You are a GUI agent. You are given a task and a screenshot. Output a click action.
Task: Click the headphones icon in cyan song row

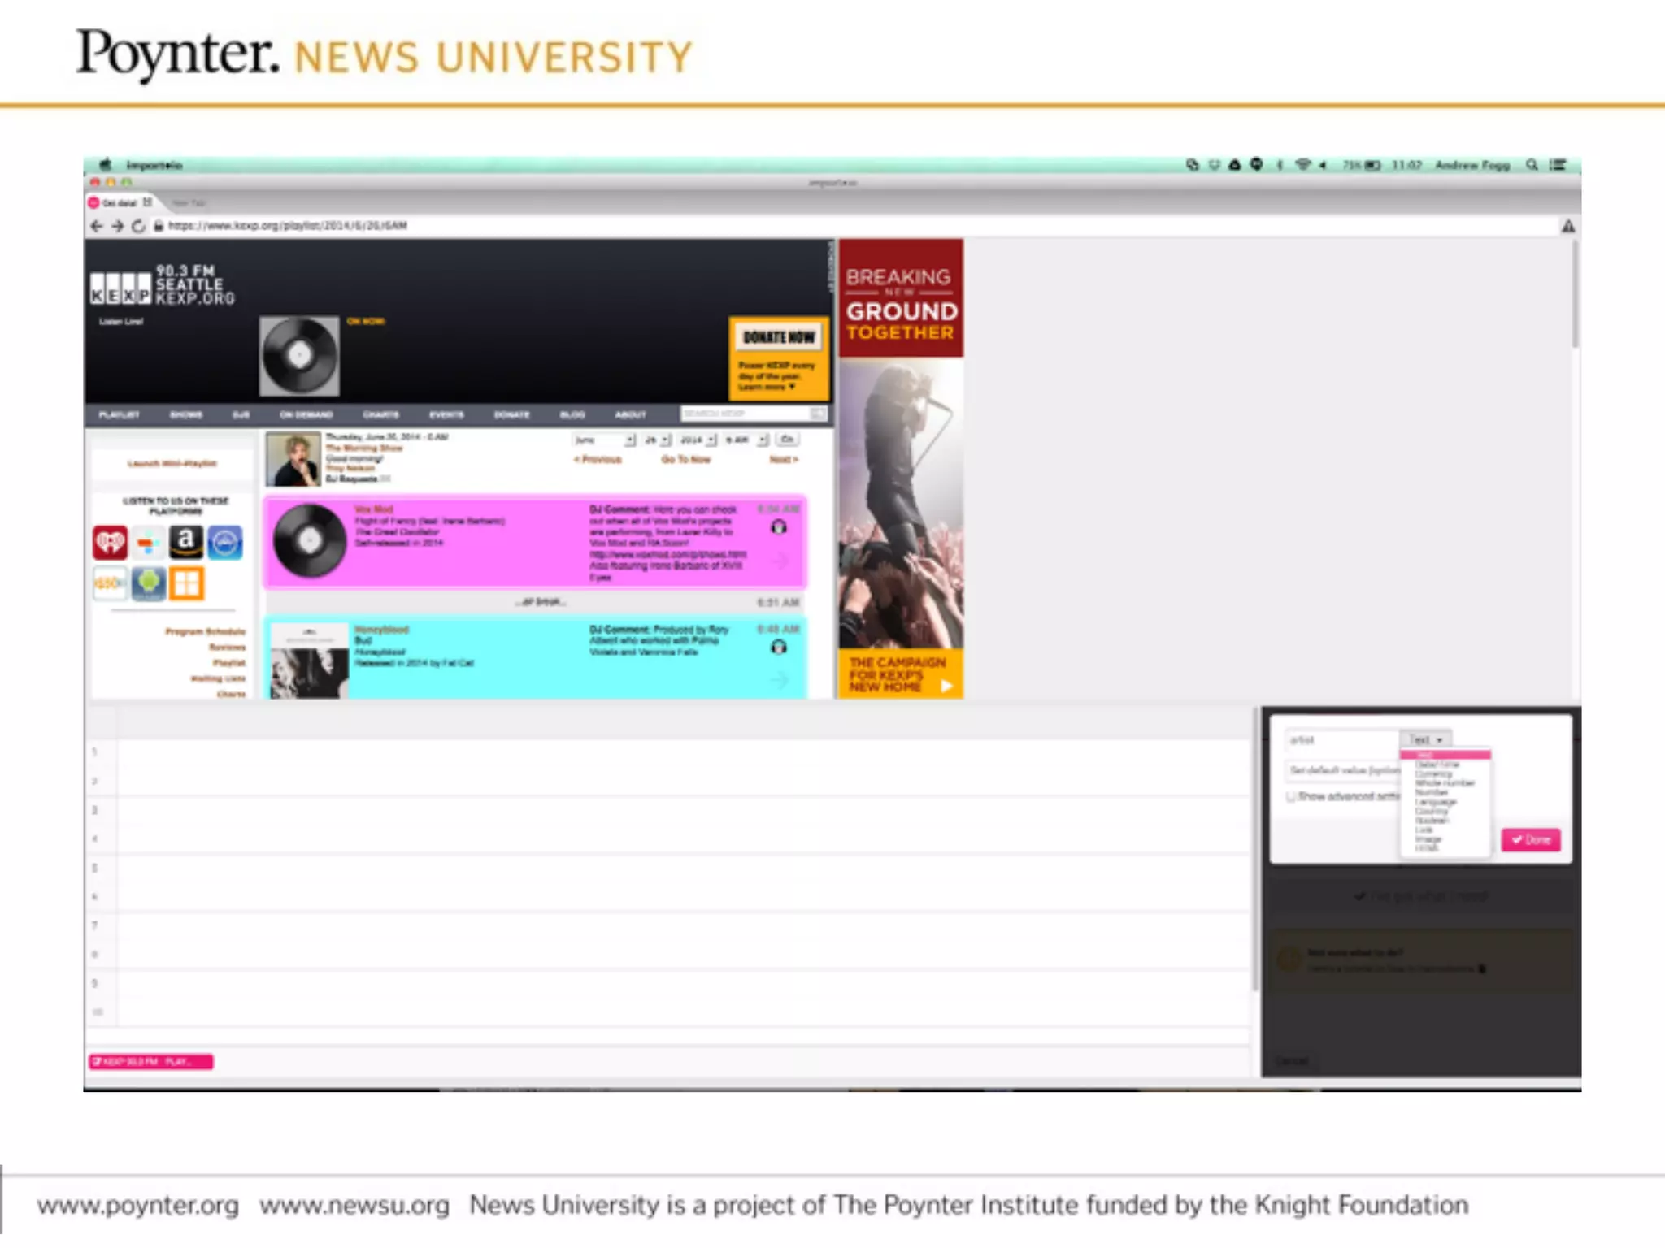coord(778,647)
